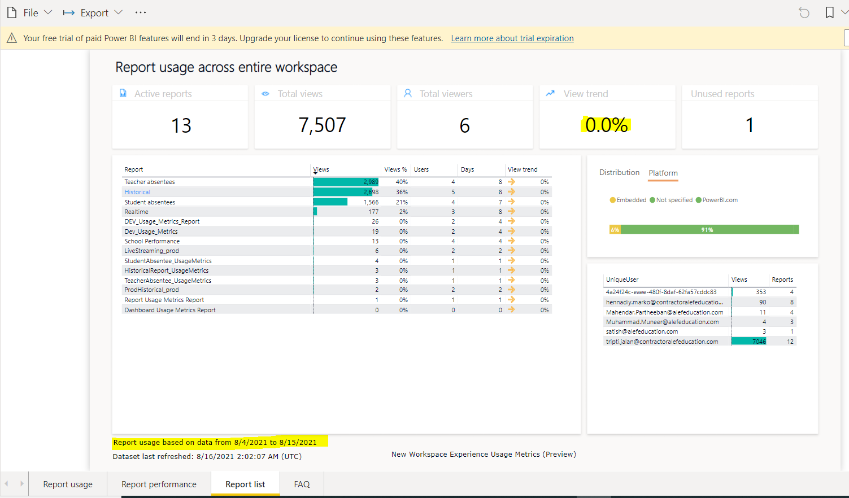Click the Total views eye icon
Screen dimensions: 849x498
(265, 94)
